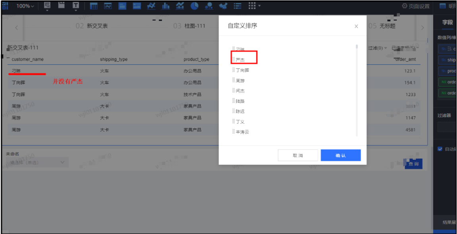Click the drag handle beside 丁向晖
This screenshot has width=457, height=234.
click(233, 70)
